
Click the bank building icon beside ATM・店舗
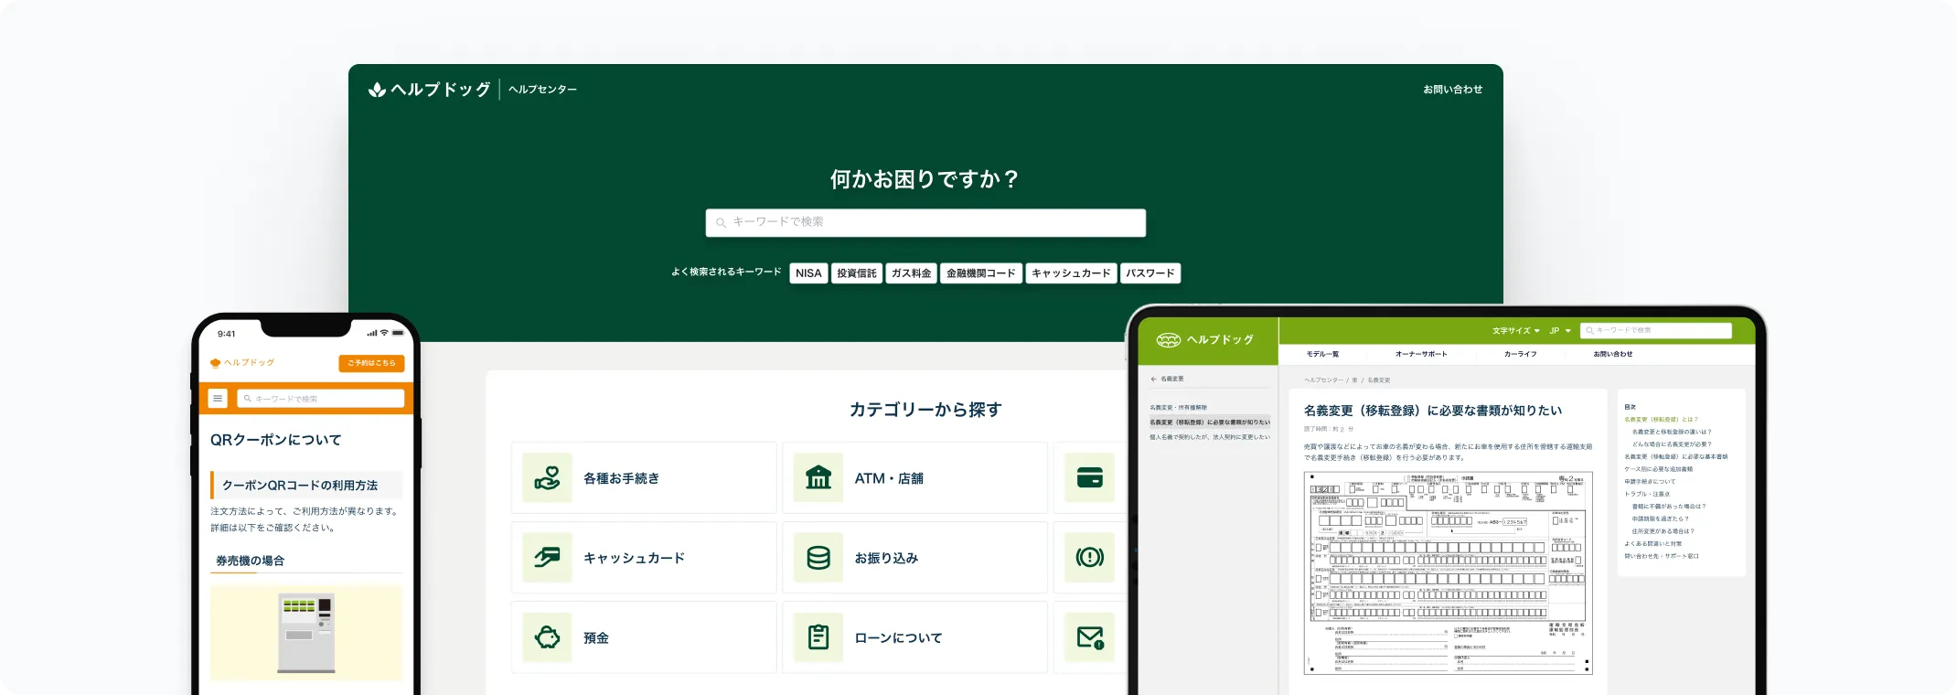coord(818,477)
